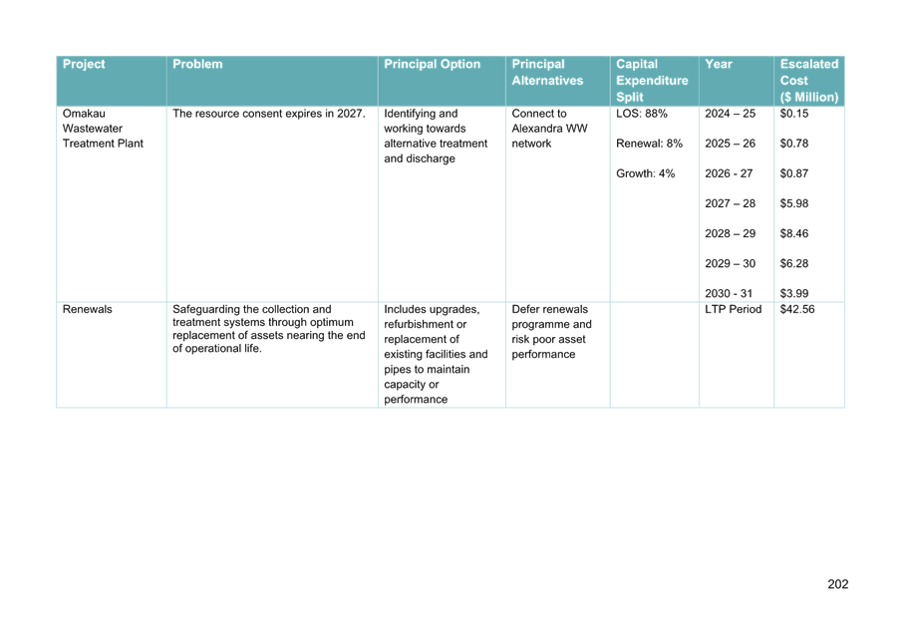Click the Project column header
904x624 pixels.
pyautogui.click(x=84, y=65)
